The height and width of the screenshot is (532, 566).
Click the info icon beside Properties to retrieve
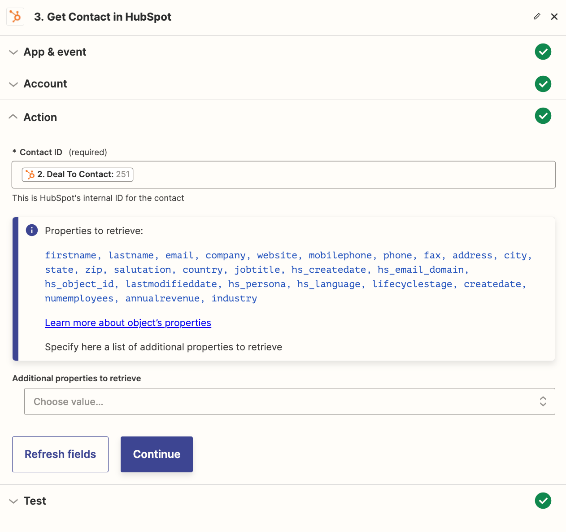click(32, 231)
